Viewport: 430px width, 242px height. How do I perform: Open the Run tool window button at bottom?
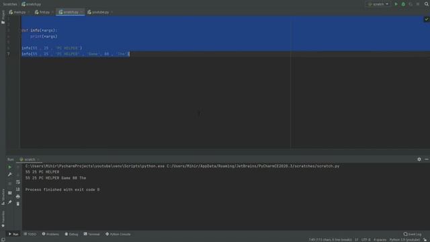click(x=13, y=234)
